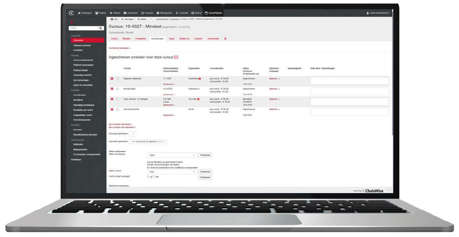Open the Startpagina home link in the top bar
This screenshot has width=459, height=237.
[84, 13]
